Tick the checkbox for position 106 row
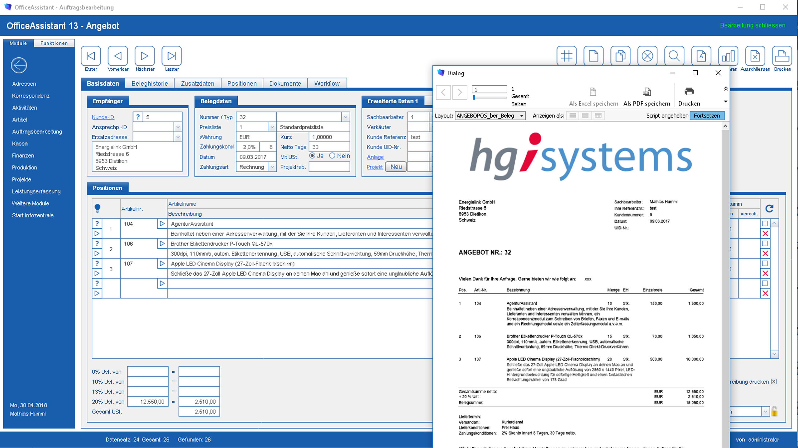Screen dimensions: 798x448 point(765,243)
